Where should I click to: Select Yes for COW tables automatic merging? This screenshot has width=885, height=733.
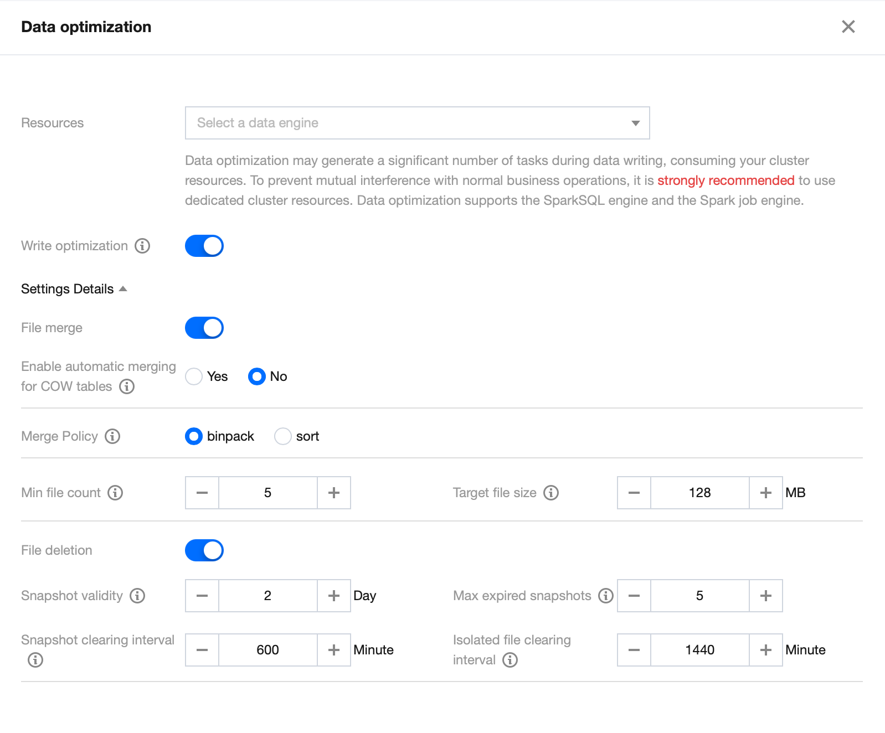click(x=194, y=376)
